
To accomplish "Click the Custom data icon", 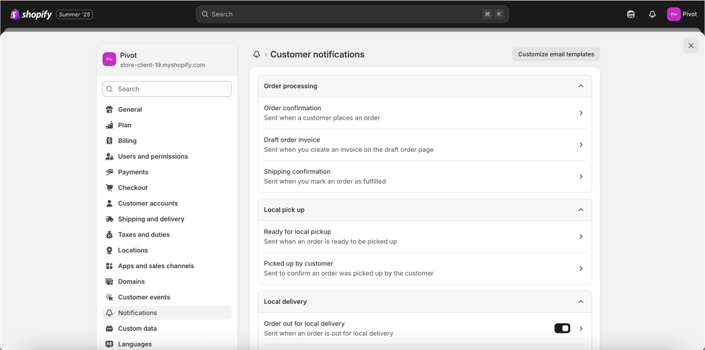I will (109, 329).
